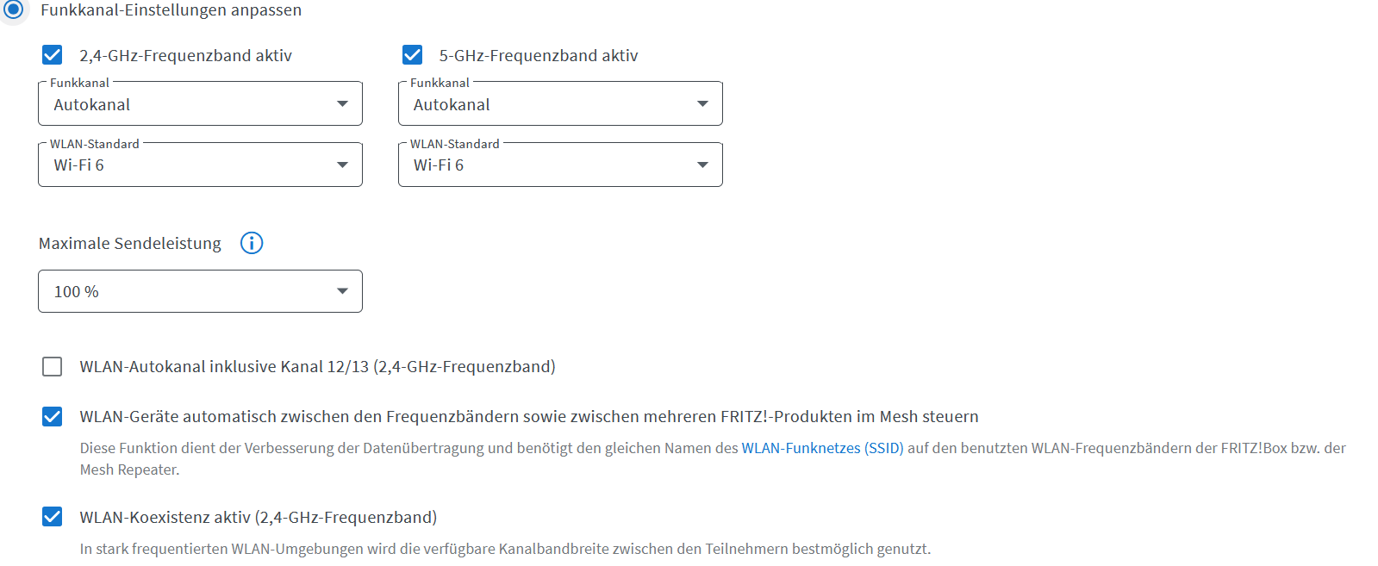
Task: Open the 5-GHz Funkkanal Autokanal dropdown
Action: (x=560, y=103)
